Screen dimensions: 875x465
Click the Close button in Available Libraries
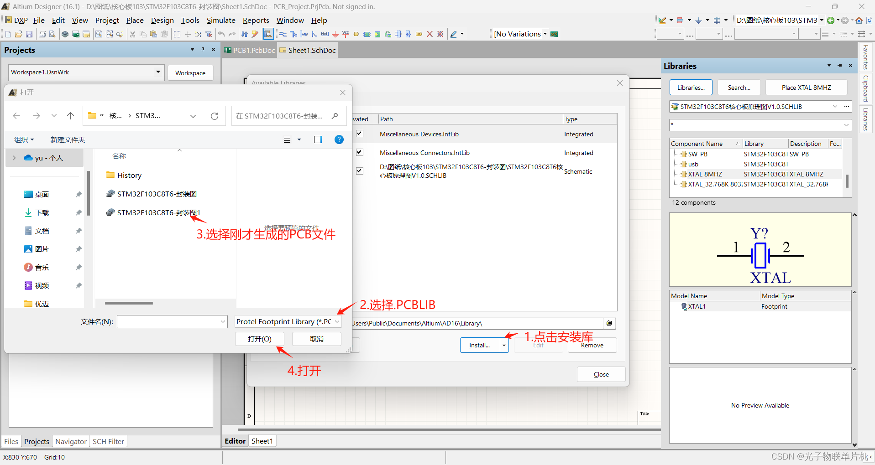click(601, 374)
